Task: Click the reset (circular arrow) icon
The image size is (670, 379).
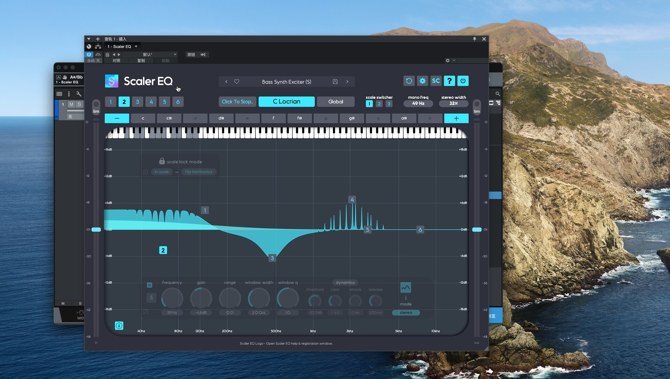Action: pyautogui.click(x=409, y=81)
